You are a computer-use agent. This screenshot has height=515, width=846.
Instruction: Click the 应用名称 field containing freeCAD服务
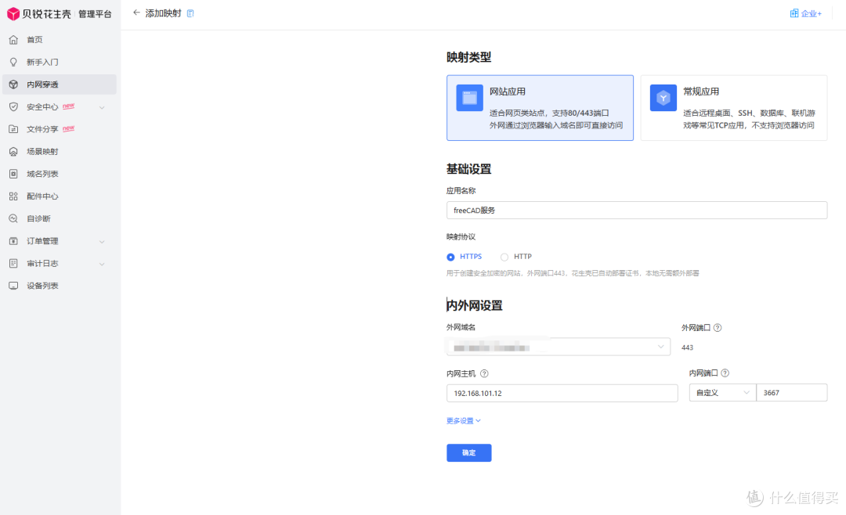[637, 211]
